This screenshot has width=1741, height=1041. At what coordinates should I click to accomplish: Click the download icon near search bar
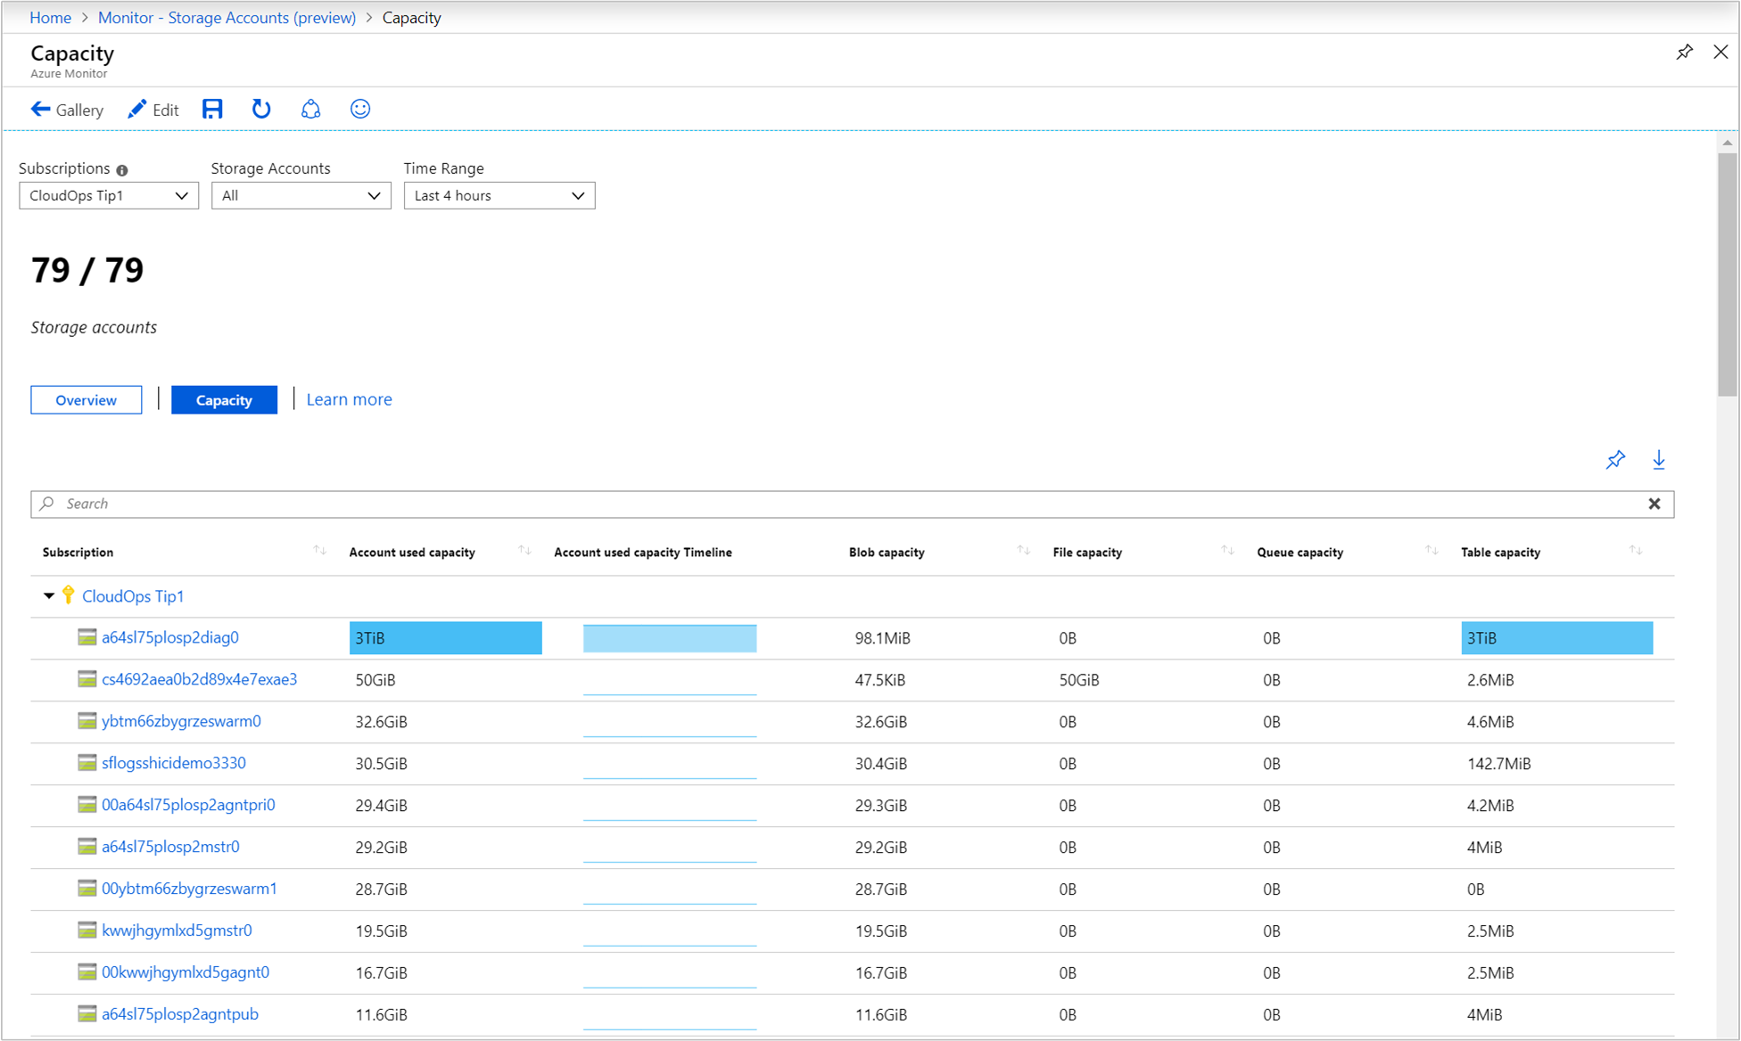[1661, 460]
